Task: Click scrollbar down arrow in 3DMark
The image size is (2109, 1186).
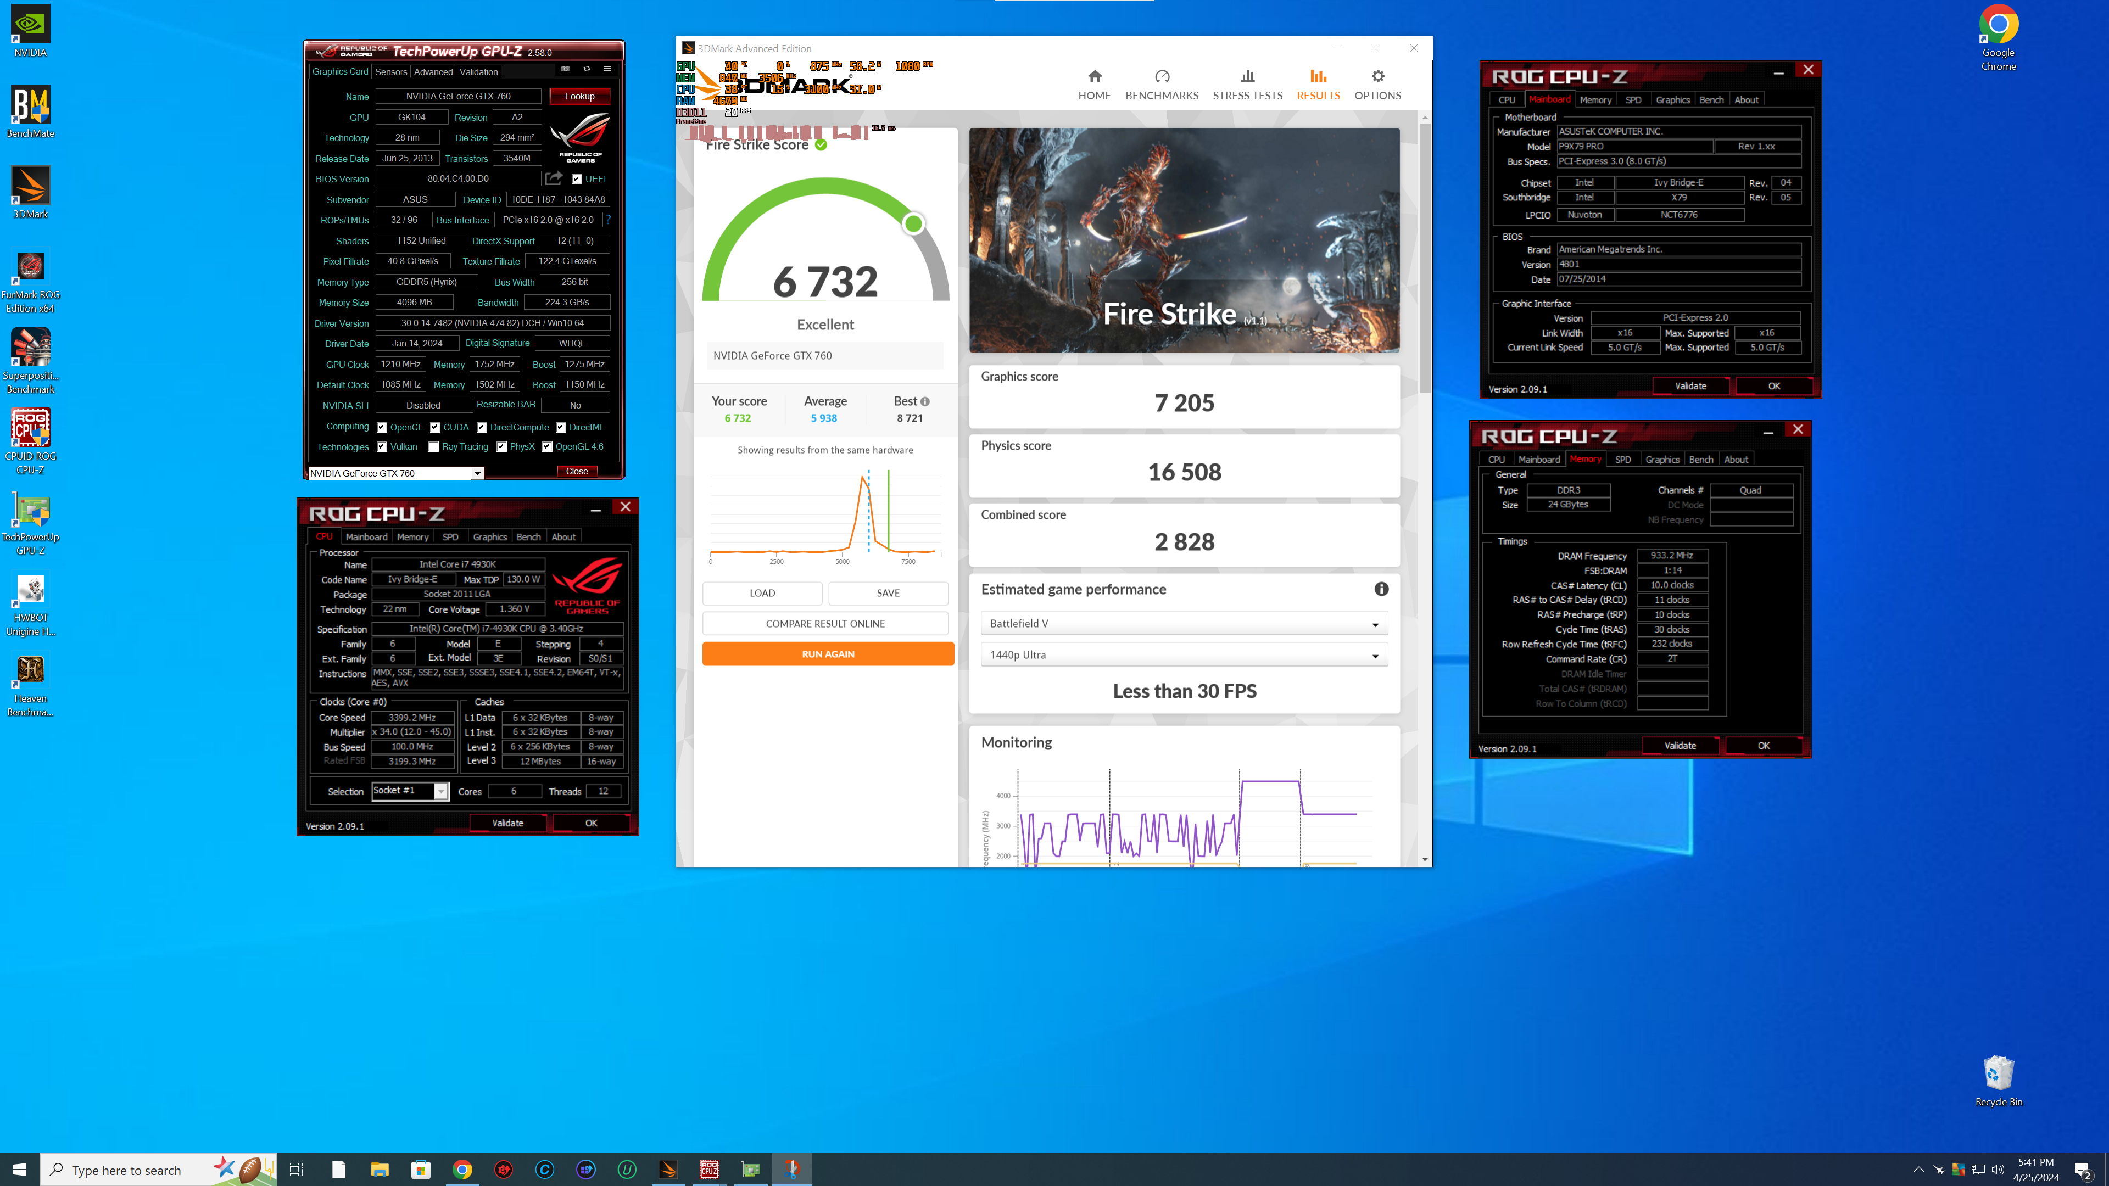Action: click(1425, 859)
